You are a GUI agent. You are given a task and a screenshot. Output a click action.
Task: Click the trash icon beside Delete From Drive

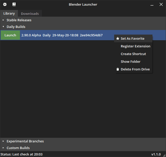118,69
